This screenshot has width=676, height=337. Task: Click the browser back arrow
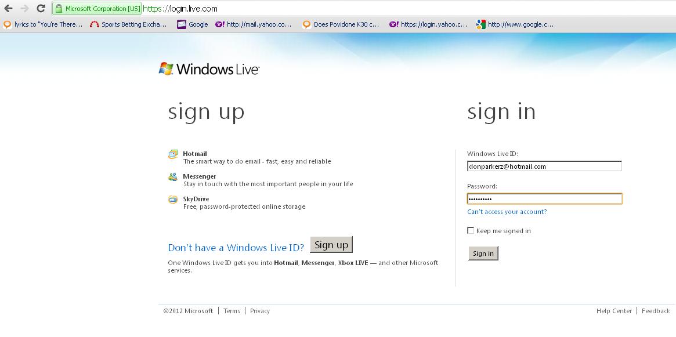point(8,9)
